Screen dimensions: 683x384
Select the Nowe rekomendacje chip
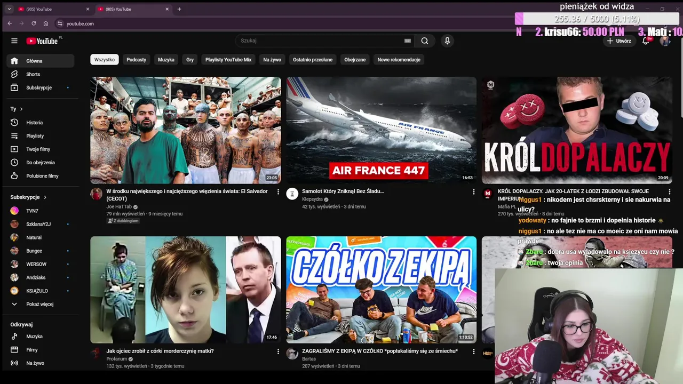[399, 60]
